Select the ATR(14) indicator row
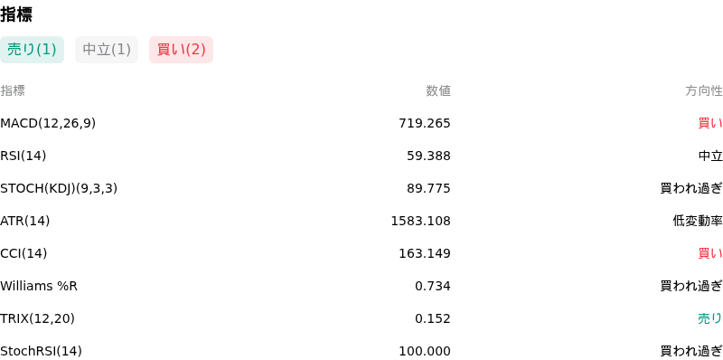 click(x=361, y=221)
